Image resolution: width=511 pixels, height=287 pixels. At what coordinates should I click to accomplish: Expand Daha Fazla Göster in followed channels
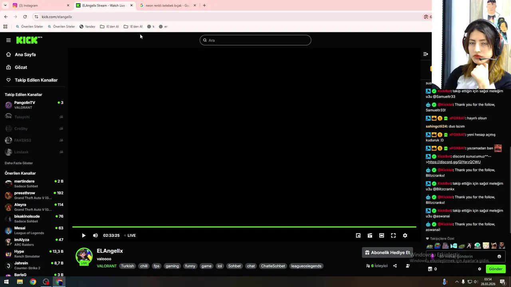pyautogui.click(x=19, y=163)
